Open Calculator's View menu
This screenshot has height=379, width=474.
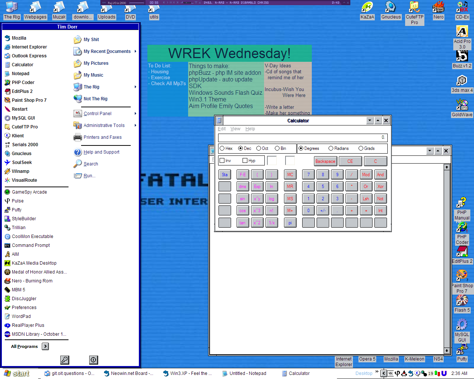[235, 129]
